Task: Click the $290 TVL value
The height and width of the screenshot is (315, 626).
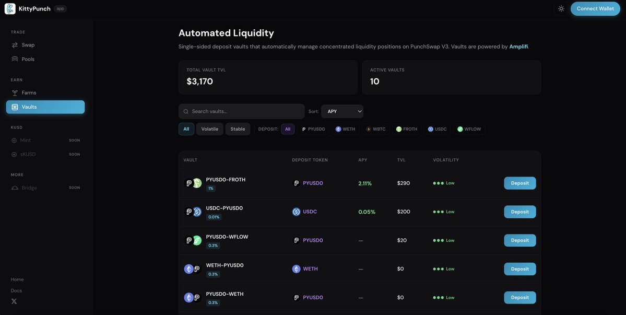Action: coord(404,183)
